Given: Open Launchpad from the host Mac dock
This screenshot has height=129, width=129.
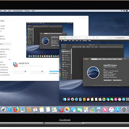Looking at the screenshot, I should [x=4, y=110].
